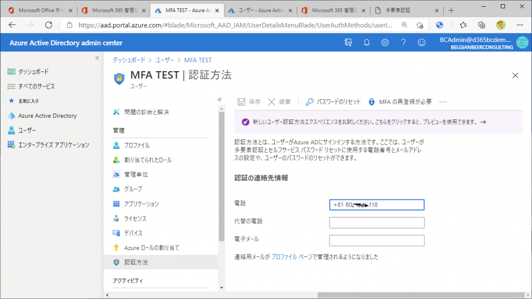Add this page to favorites star
532x299 pixels.
pyautogui.click(x=420, y=25)
